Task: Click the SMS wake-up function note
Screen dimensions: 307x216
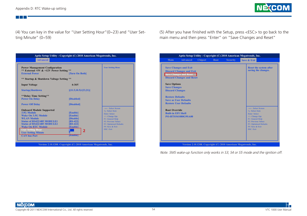Action: tap(221, 152)
